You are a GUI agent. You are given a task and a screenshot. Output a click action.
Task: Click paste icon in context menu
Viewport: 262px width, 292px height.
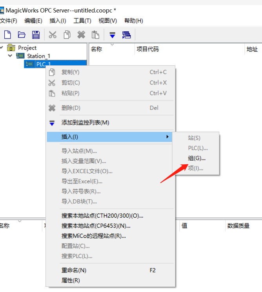point(52,93)
